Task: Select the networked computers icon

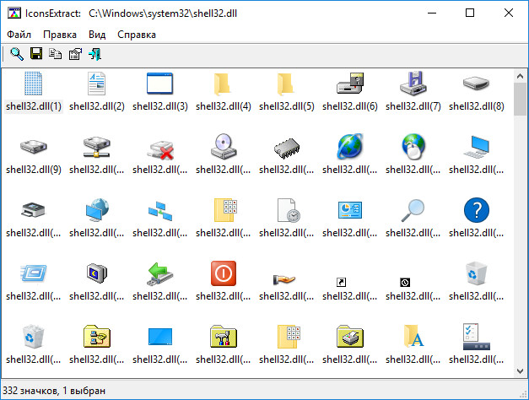Action: [x=160, y=211]
